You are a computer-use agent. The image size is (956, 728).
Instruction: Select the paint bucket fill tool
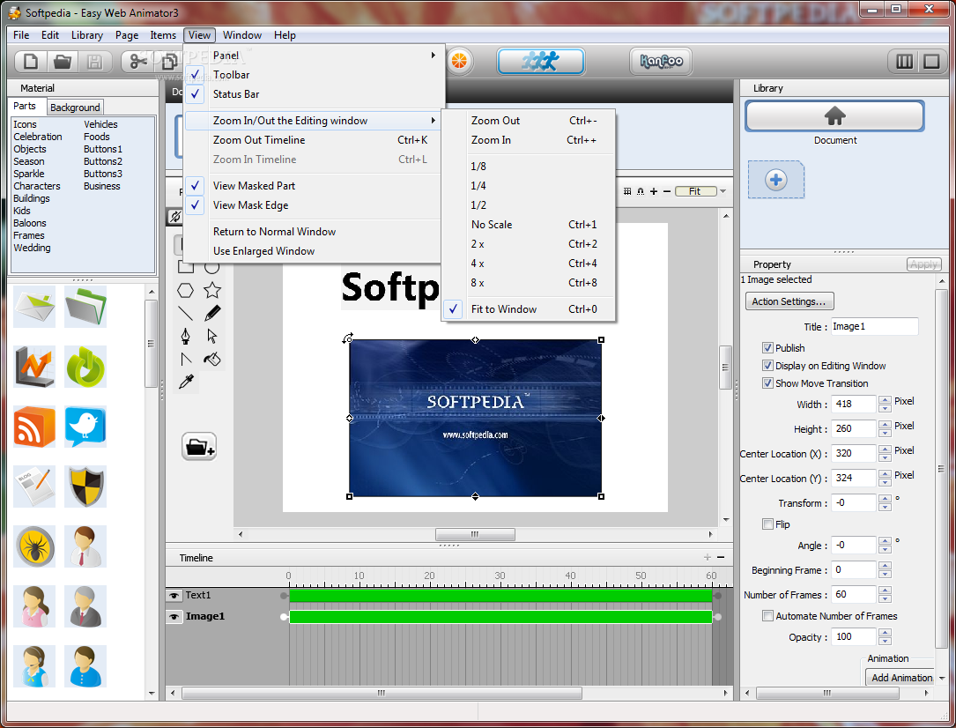[x=212, y=359]
